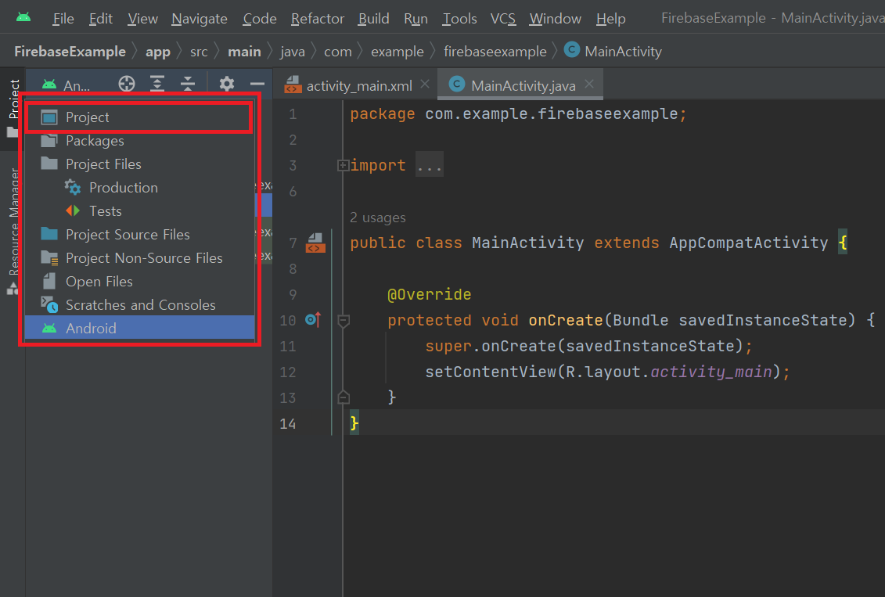Toggle the Resource Manager side tab
Image resolution: width=885 pixels, height=597 pixels.
(x=13, y=232)
